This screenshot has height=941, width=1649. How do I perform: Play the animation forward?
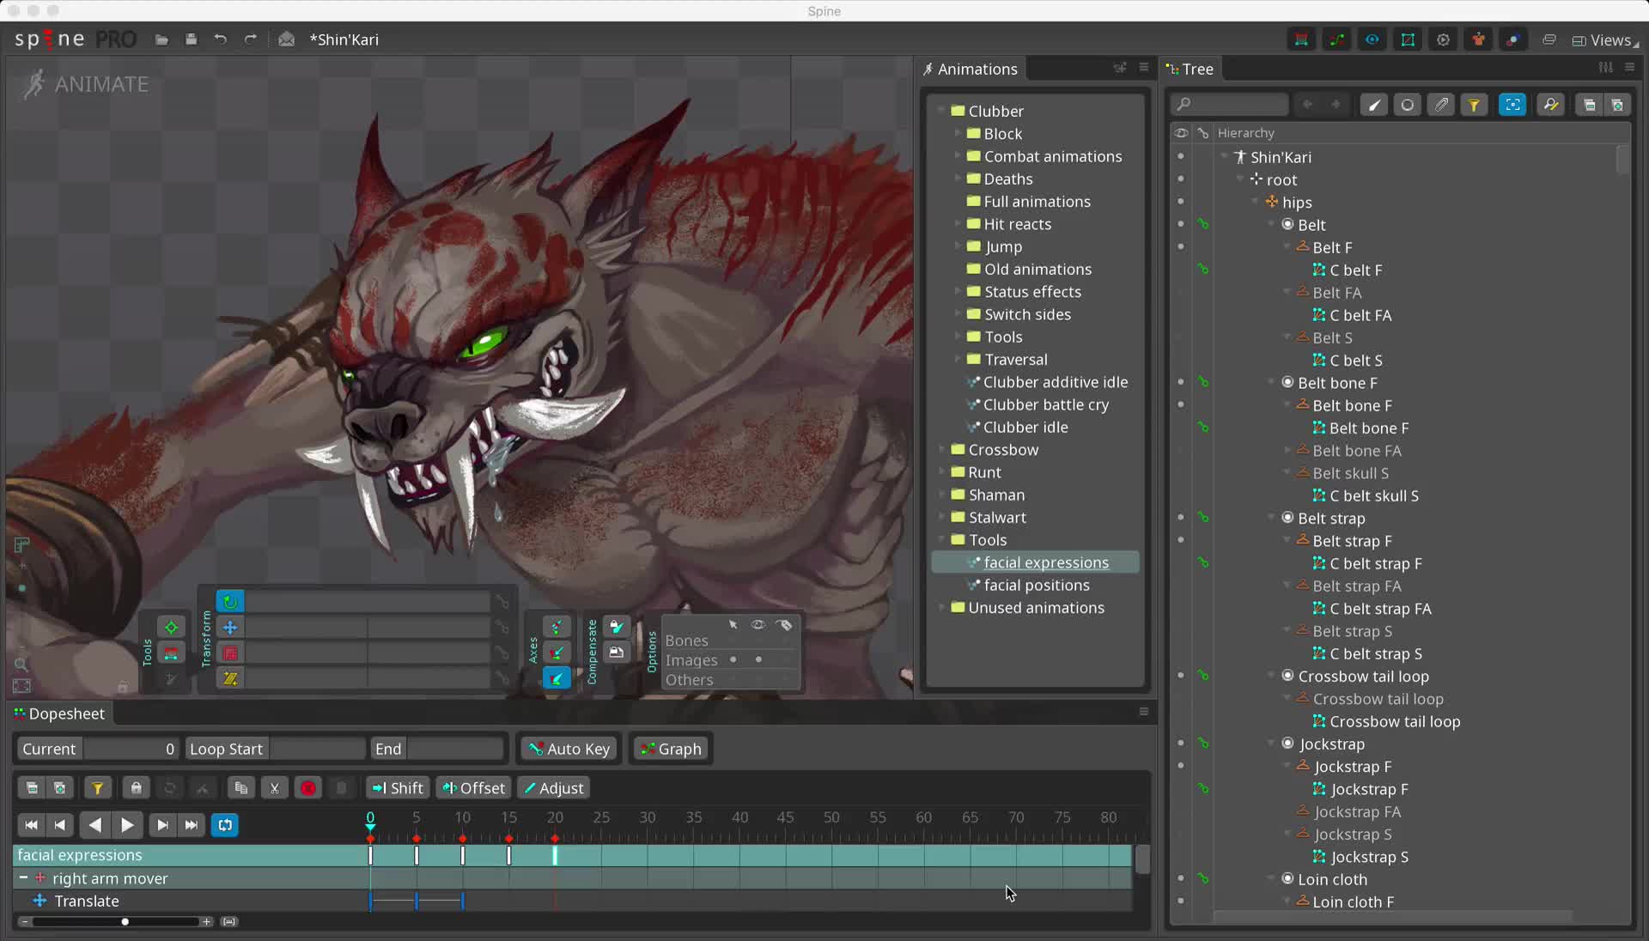click(x=127, y=825)
